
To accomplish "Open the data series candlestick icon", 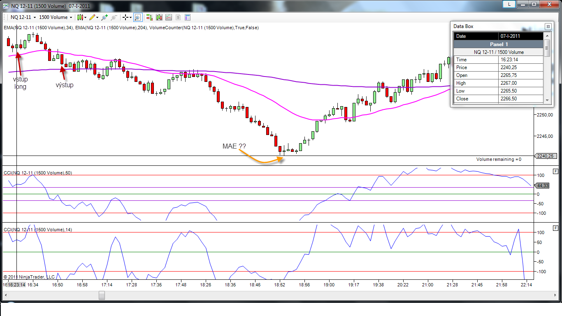I will click(x=159, y=17).
